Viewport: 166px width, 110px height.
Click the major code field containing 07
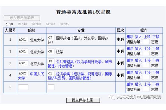coord(51,38)
